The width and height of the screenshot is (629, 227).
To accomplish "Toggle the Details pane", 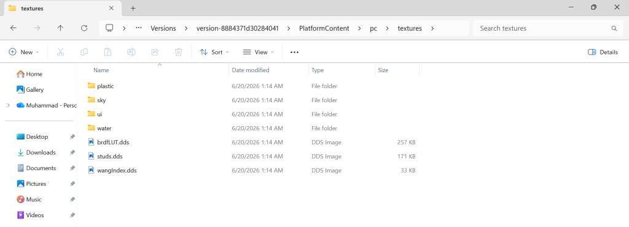I will [603, 52].
